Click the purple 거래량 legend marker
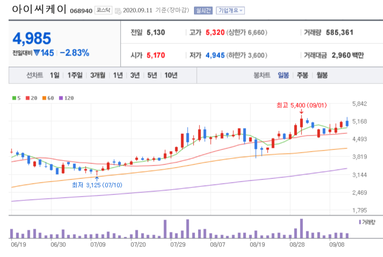Image resolution: width=383 pixels, height=257 pixels. [360, 222]
